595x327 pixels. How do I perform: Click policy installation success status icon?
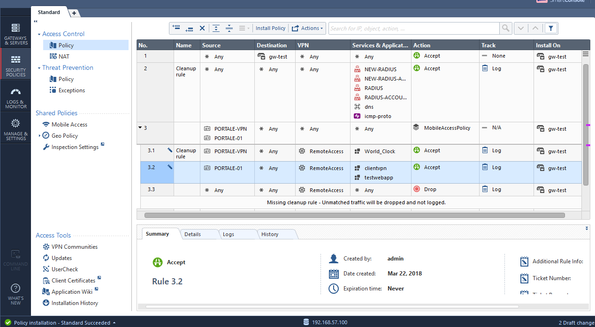point(8,322)
